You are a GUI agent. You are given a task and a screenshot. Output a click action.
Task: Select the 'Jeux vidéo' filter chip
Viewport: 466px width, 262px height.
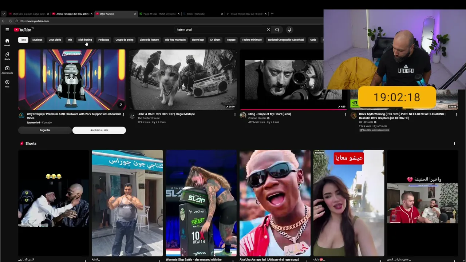pos(55,40)
